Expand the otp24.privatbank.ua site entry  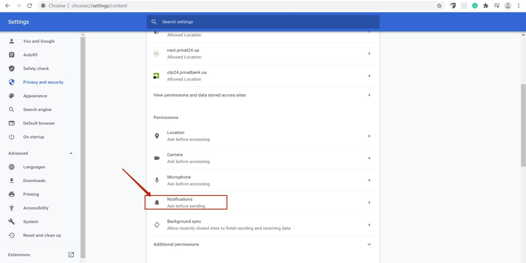[369, 76]
